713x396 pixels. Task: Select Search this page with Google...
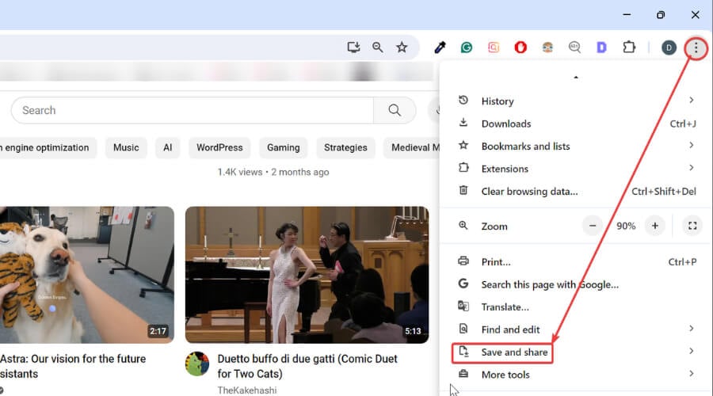pos(576,284)
